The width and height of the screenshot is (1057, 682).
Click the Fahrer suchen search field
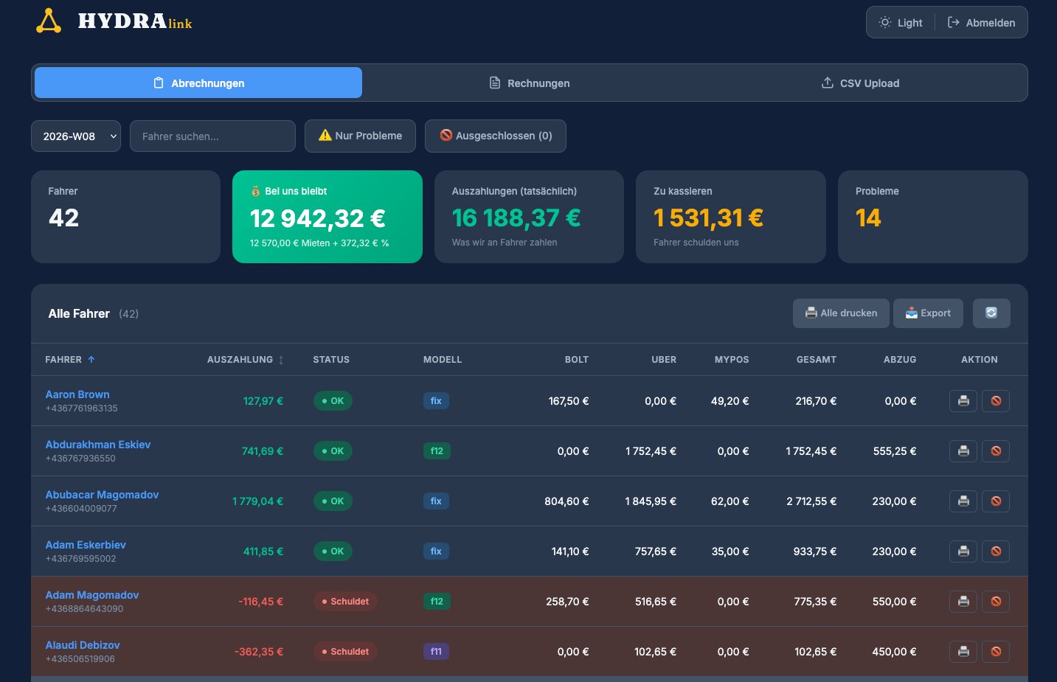pyautogui.click(x=212, y=136)
